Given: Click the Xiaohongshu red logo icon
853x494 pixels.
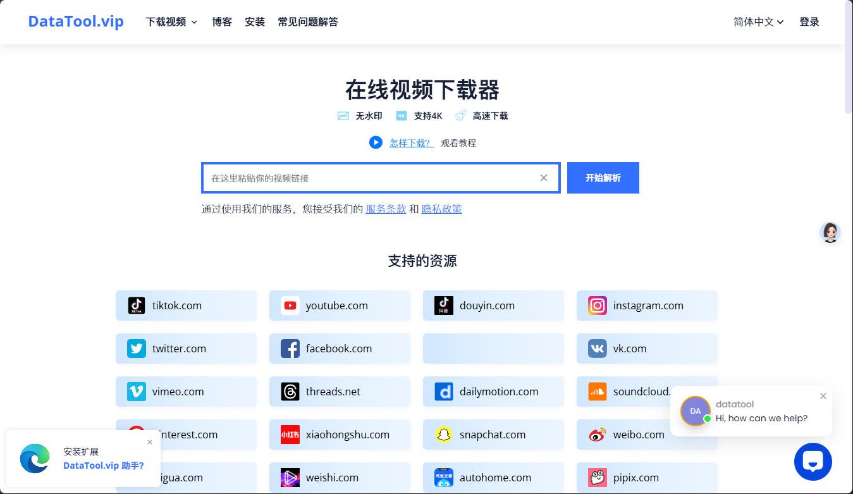Looking at the screenshot, I should 290,435.
